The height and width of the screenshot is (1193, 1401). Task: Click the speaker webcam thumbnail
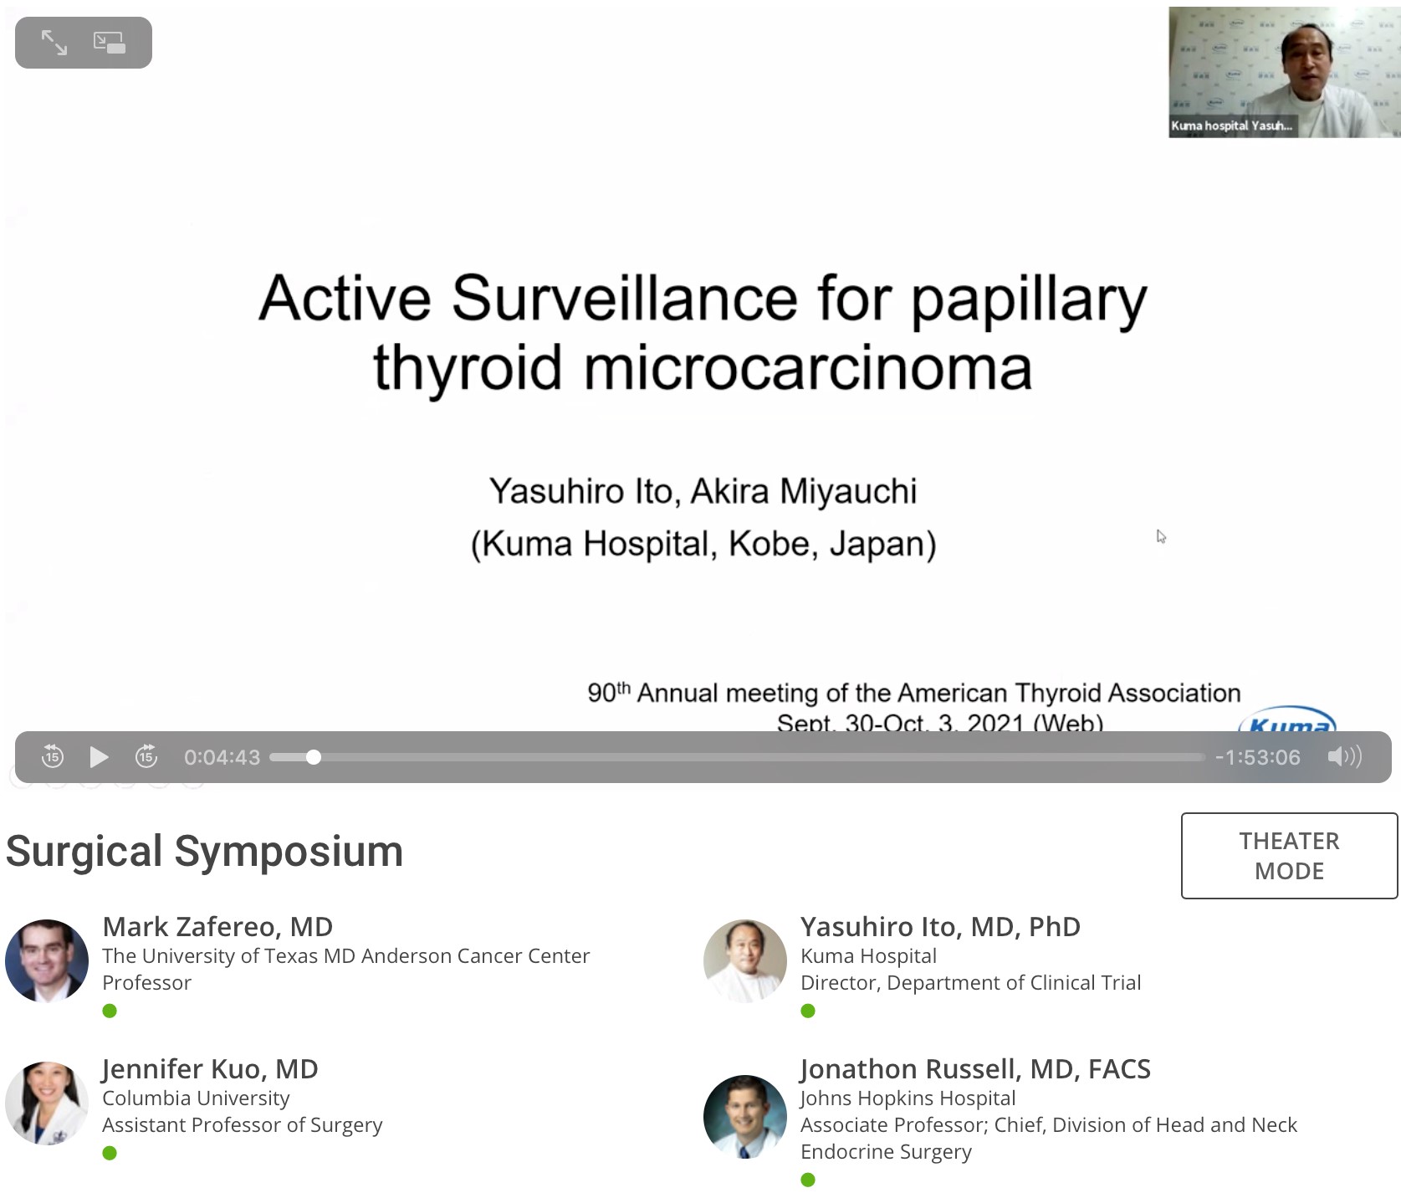(1284, 72)
